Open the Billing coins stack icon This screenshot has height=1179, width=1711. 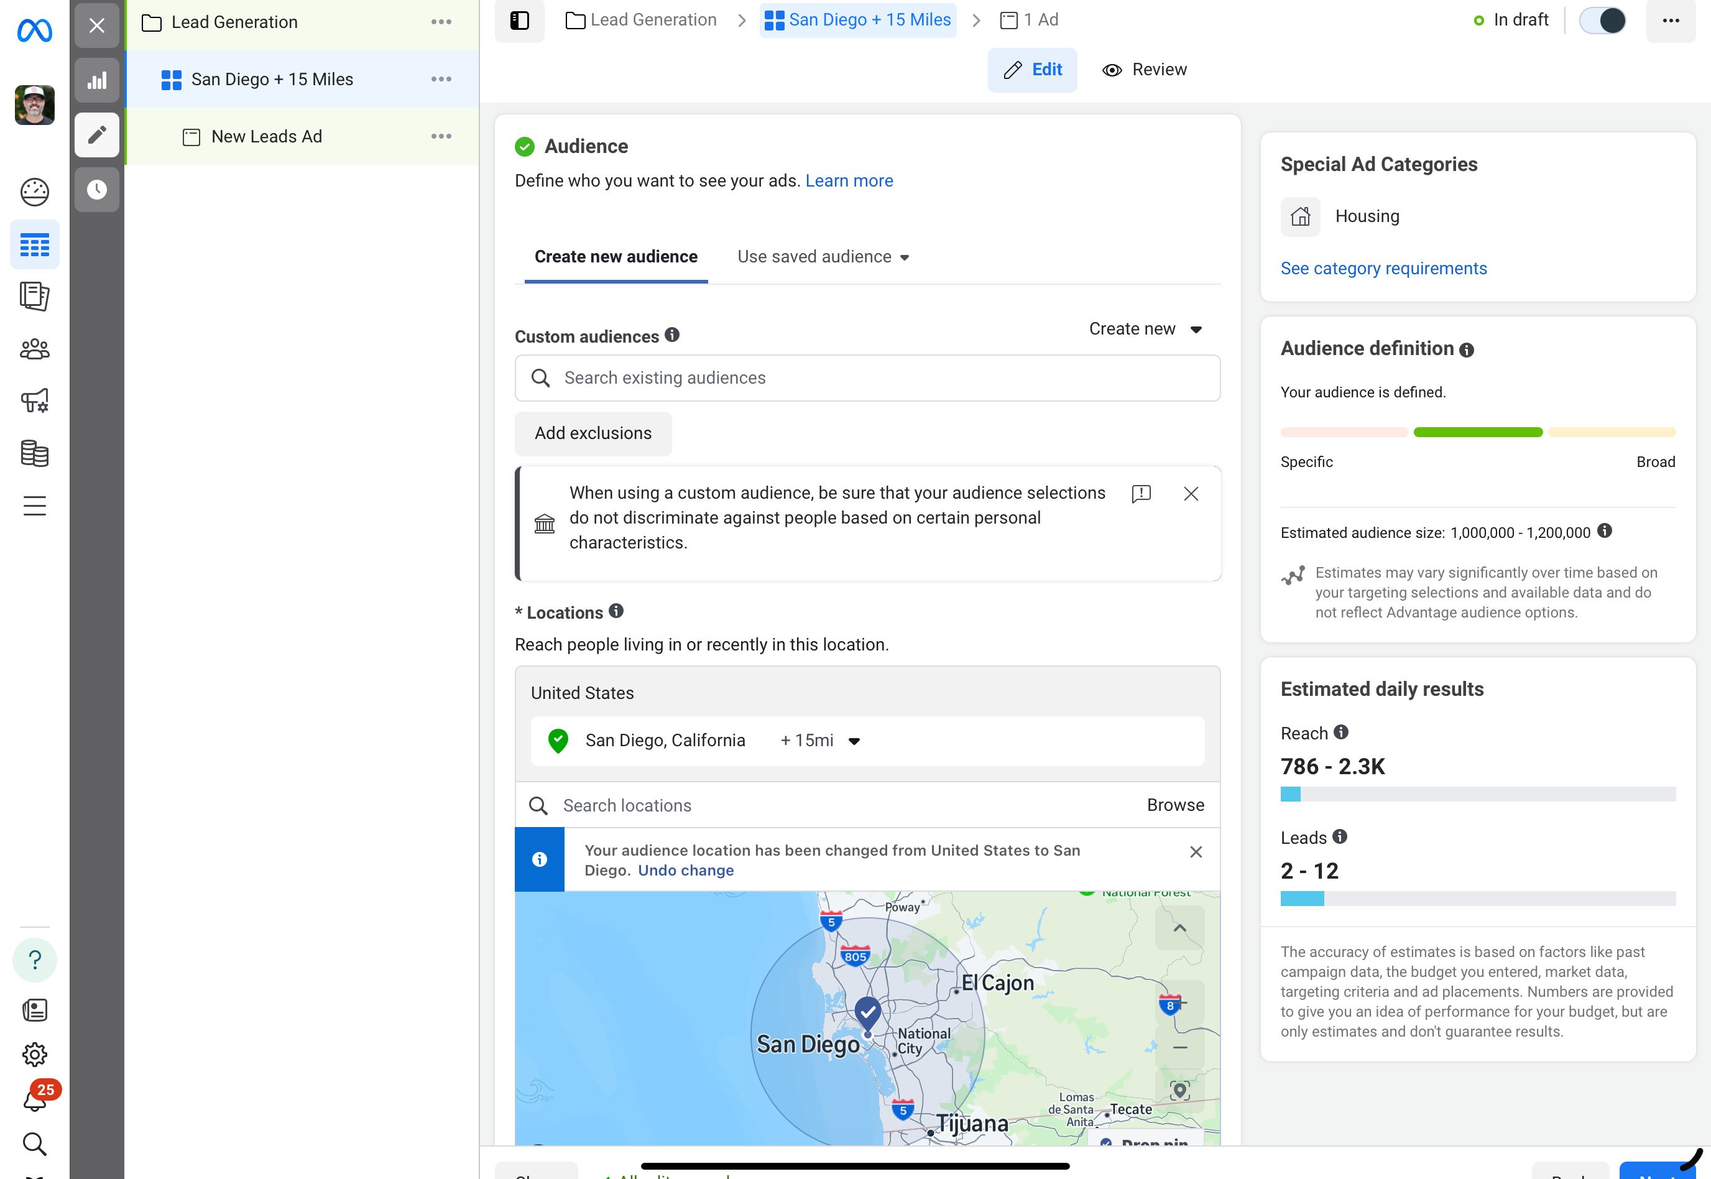click(x=34, y=453)
